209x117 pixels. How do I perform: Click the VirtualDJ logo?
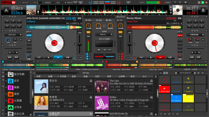click(8, 2)
